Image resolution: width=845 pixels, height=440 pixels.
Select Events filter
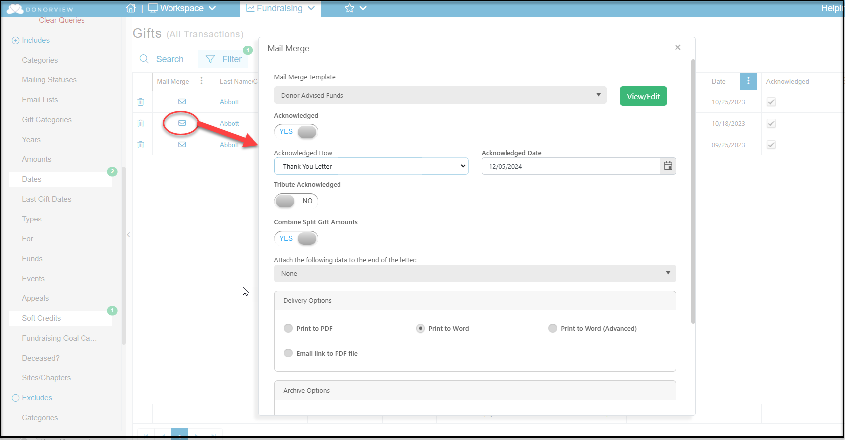(x=33, y=279)
